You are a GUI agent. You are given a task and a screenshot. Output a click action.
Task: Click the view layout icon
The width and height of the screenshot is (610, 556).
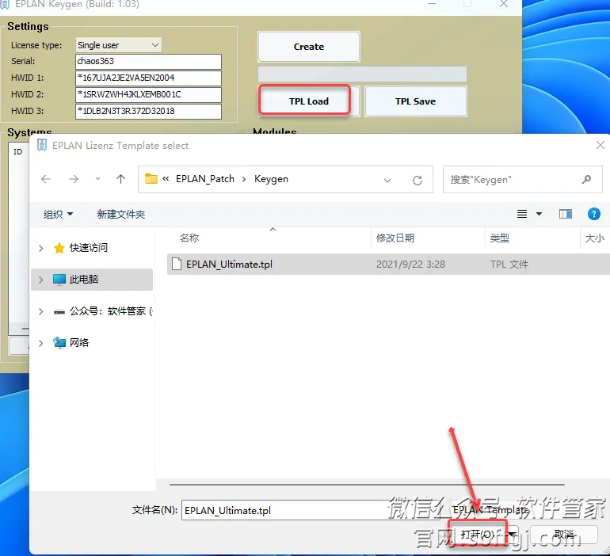[523, 214]
